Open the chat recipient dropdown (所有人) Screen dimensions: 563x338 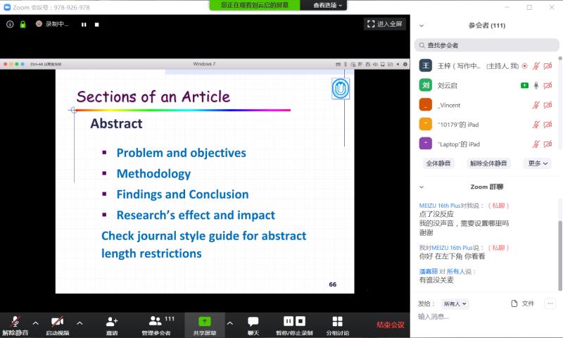click(x=455, y=304)
